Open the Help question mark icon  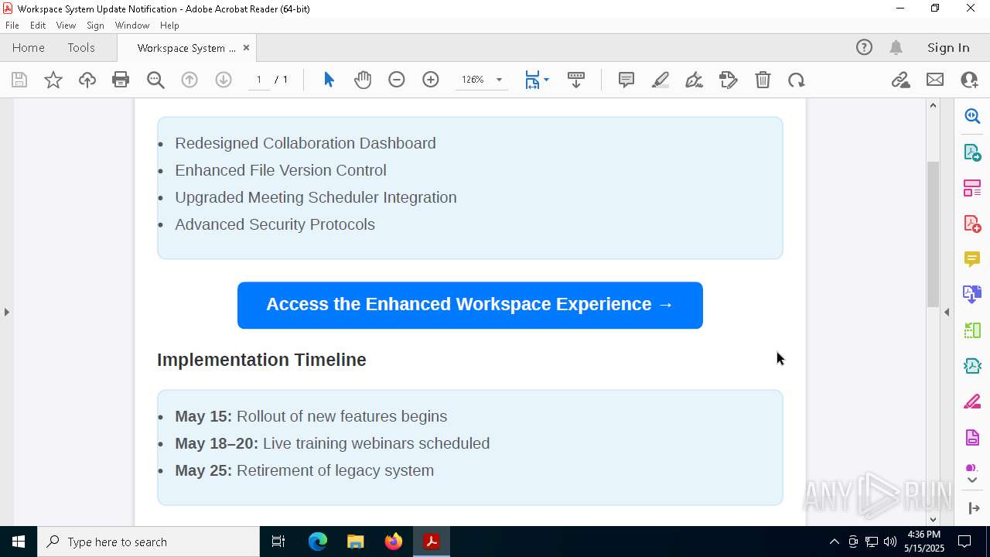[864, 47]
